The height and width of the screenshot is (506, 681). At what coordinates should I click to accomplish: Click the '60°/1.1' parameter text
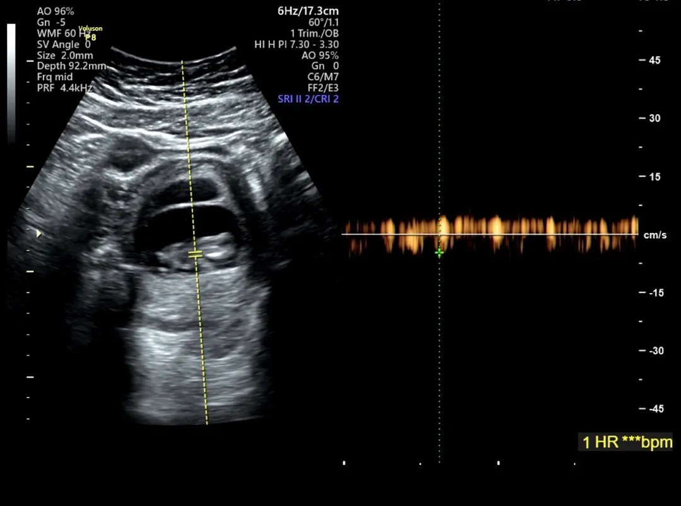[323, 23]
